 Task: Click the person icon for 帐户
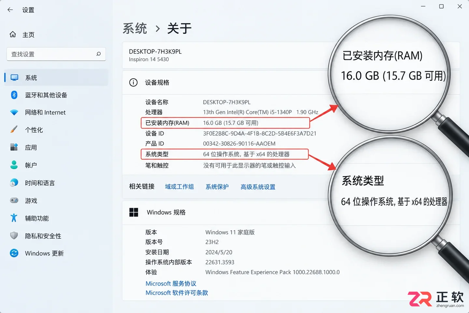[x=14, y=165]
